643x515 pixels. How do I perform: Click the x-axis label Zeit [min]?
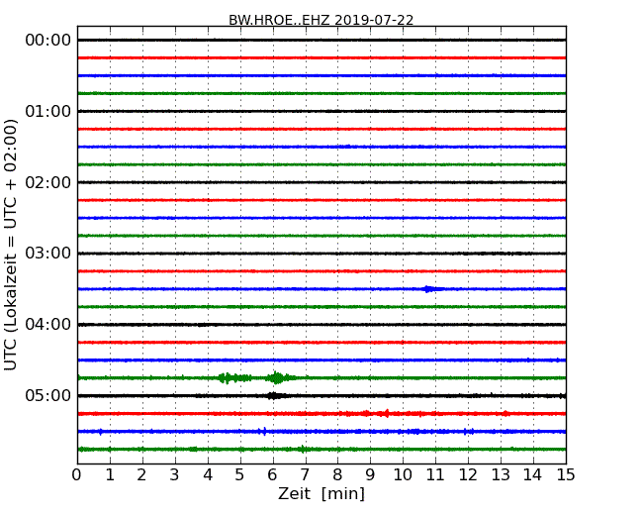(321, 493)
